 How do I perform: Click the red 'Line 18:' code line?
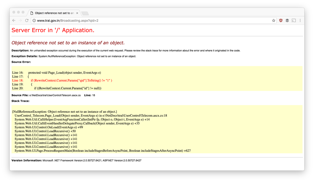coord(62,80)
